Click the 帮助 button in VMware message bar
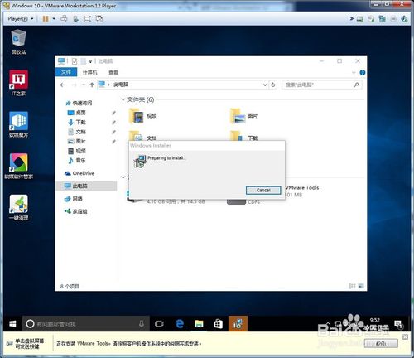This screenshot has width=414, height=358. coord(381,344)
